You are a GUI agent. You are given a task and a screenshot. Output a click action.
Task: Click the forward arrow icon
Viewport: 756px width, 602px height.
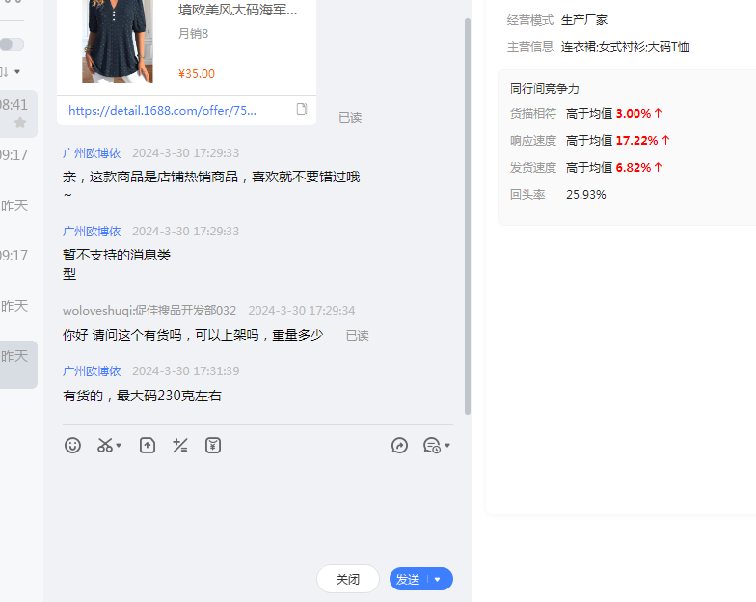coord(400,445)
